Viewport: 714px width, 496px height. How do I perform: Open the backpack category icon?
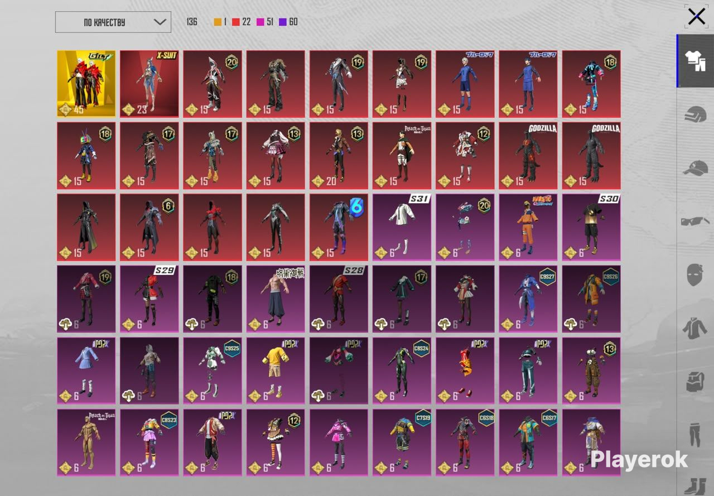point(695,382)
